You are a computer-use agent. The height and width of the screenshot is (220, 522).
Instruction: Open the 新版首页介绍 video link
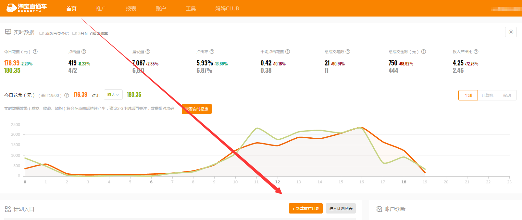(x=54, y=33)
